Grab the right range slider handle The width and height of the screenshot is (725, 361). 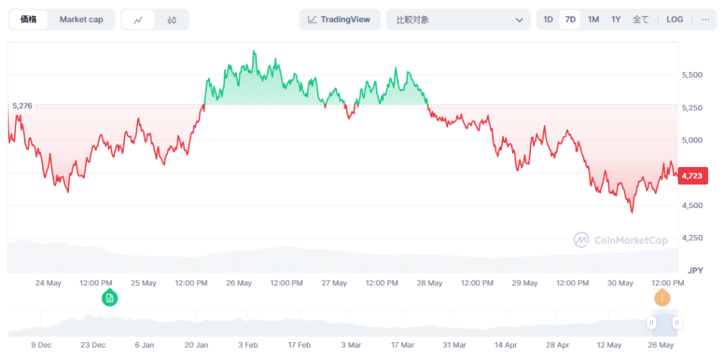click(677, 323)
